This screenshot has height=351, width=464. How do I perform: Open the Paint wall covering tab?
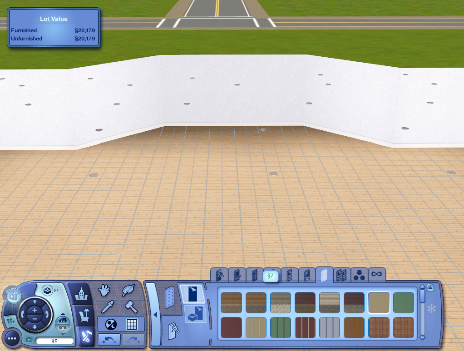coord(220,275)
